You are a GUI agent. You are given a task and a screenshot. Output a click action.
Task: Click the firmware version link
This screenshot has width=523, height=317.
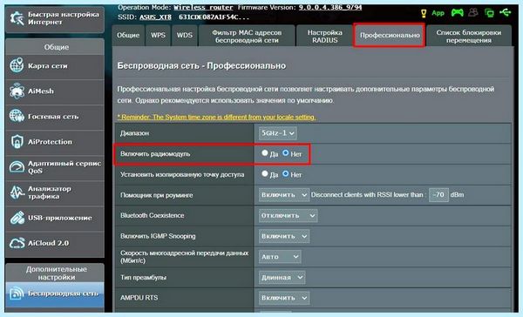pos(330,7)
